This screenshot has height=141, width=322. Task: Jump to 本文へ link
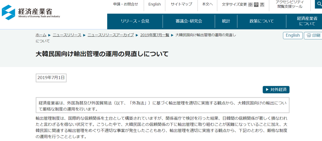(207, 4)
